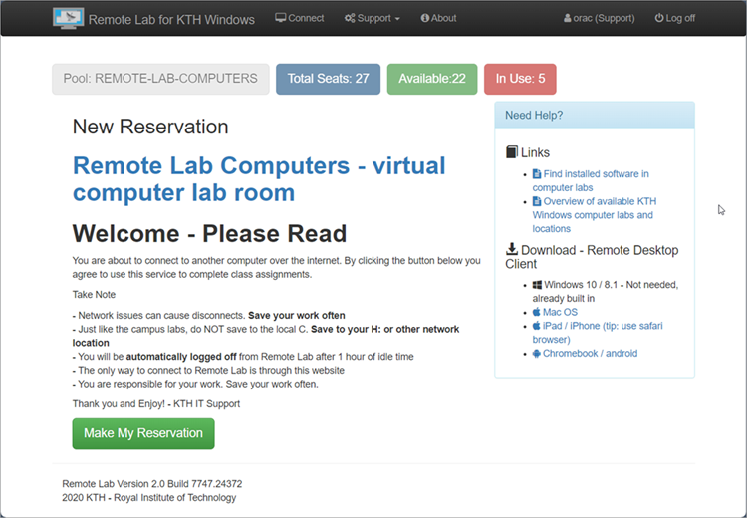This screenshot has width=747, height=518.
Task: Click the Apple icon next to iPad / iPhone
Action: pyautogui.click(x=537, y=326)
